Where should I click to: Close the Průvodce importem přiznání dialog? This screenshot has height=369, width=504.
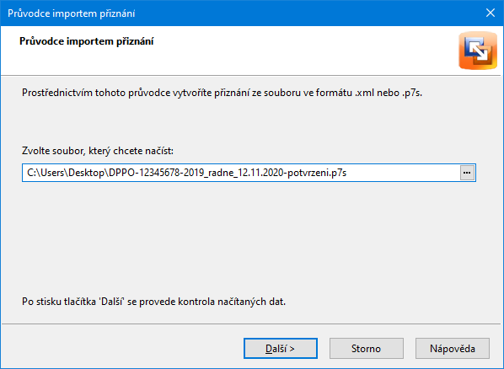491,13
